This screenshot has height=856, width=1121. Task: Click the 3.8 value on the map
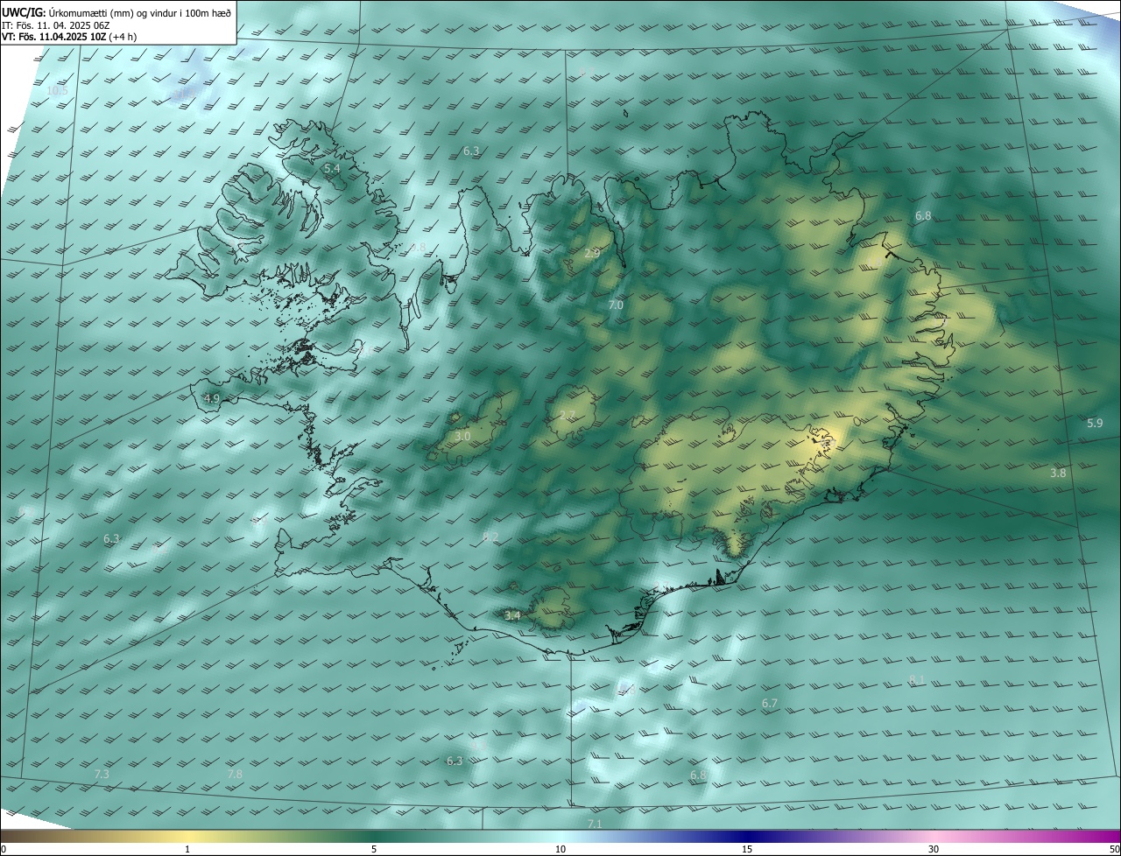point(1058,473)
